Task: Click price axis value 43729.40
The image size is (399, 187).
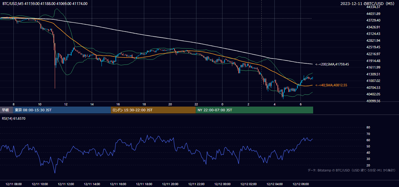Action: click(373, 20)
